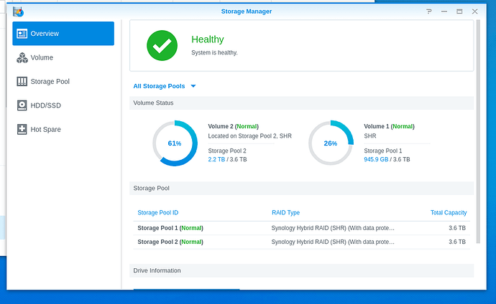Click the vertical scrollbar of the overview panel
This screenshot has width=496, height=304.
tap(478, 131)
